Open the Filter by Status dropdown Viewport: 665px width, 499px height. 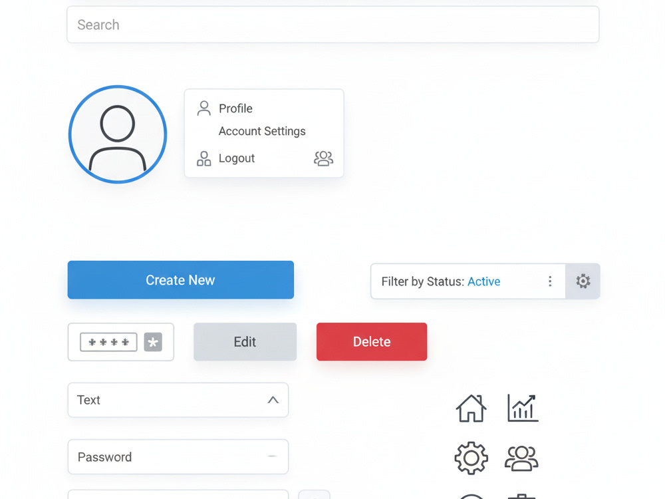467,281
